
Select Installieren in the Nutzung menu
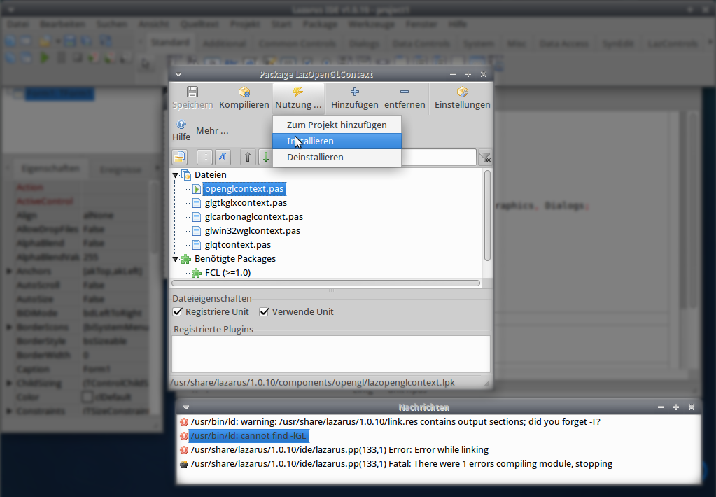[x=337, y=141]
